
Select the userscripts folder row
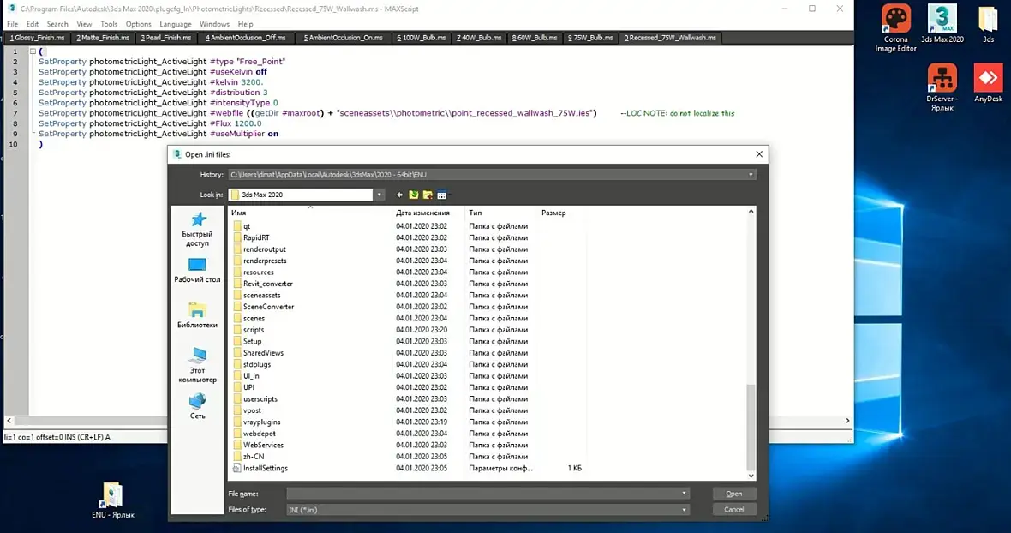tap(409, 399)
